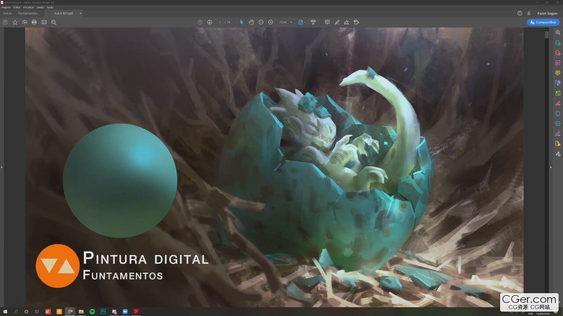Image resolution: width=563 pixels, height=316 pixels.
Task: Print the document via printer icon
Action: coord(34,22)
